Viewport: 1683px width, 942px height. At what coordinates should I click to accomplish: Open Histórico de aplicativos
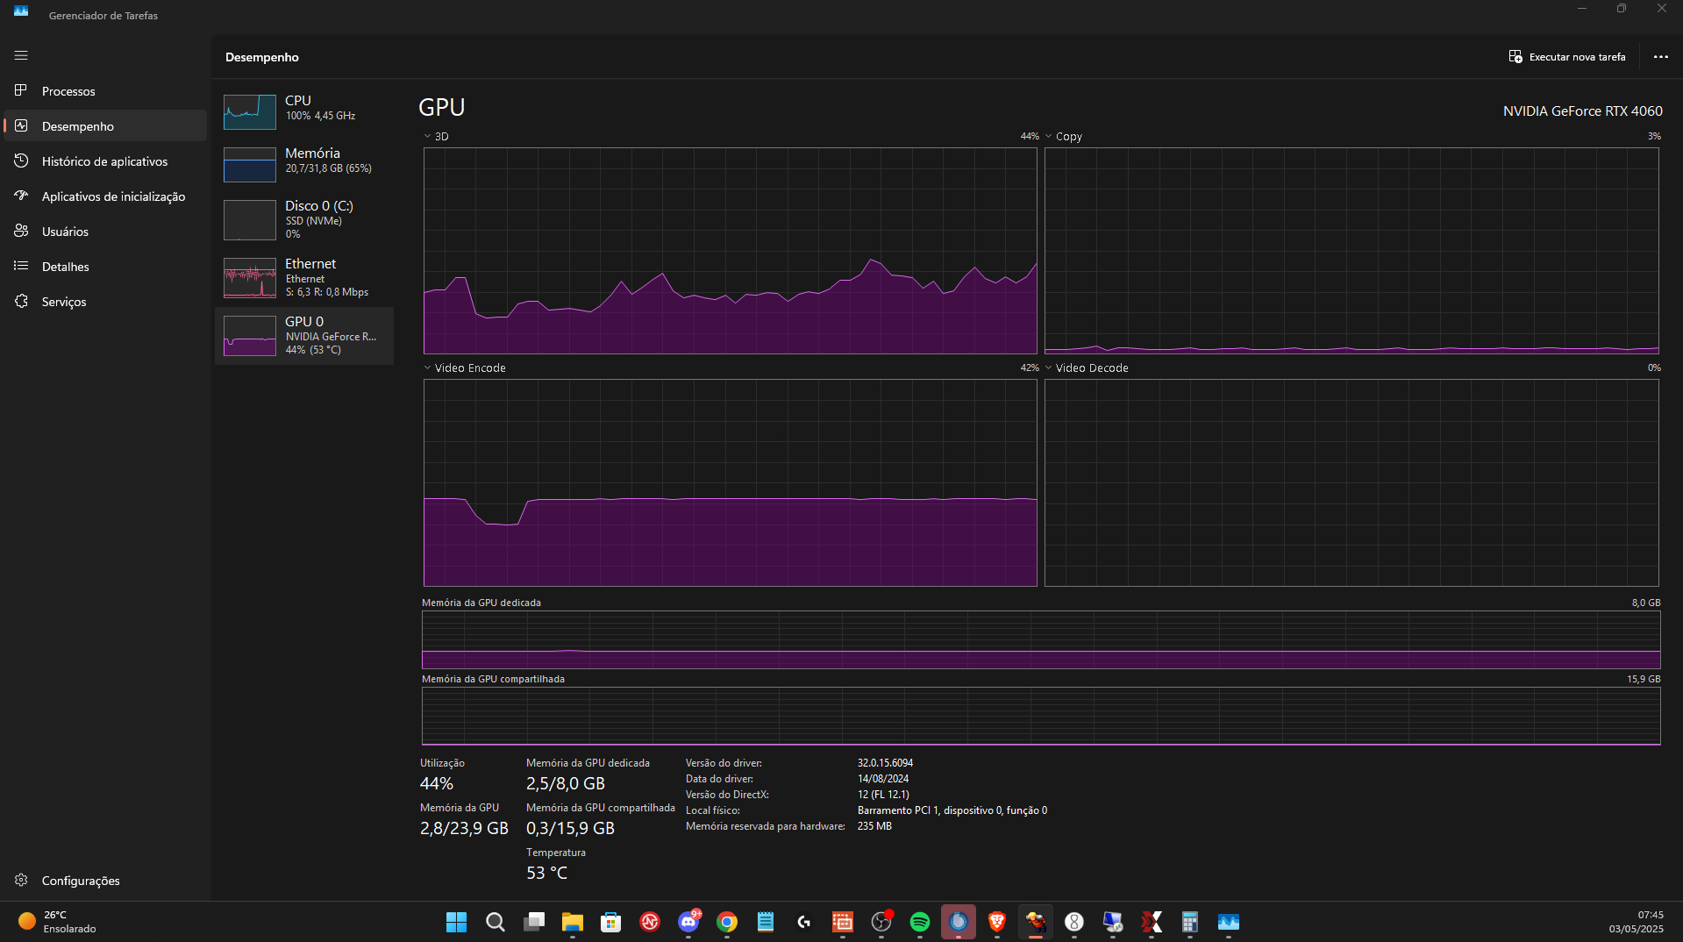pyautogui.click(x=105, y=161)
